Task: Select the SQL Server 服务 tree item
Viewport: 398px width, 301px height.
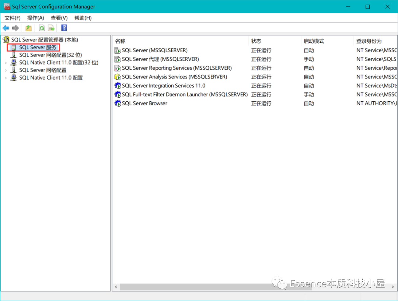Action: 38,48
